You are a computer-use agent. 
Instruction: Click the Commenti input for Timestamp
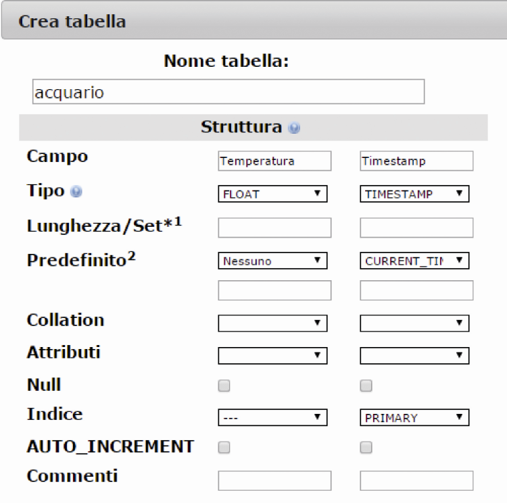(416, 481)
